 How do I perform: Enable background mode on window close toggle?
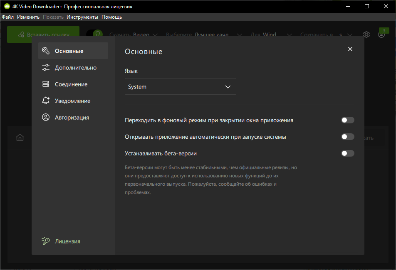[348, 120]
